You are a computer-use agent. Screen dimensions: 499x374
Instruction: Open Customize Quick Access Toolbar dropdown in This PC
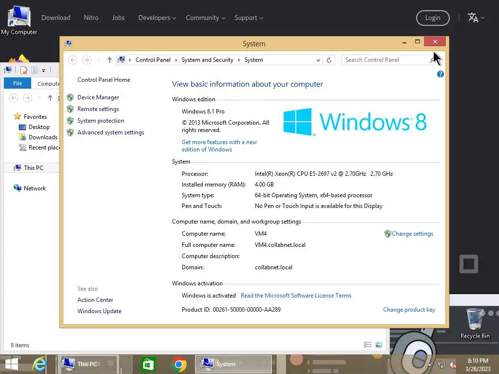43,70
